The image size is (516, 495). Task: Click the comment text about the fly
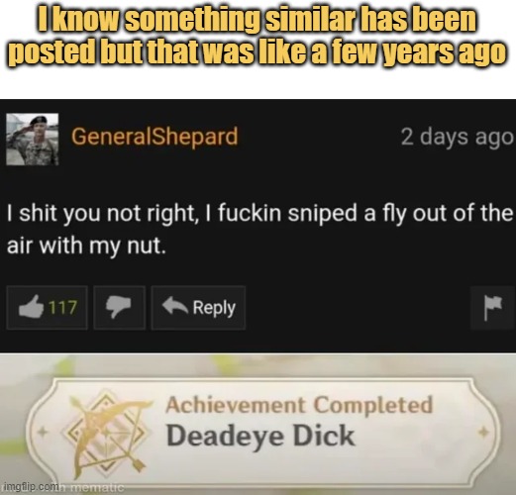259,229
